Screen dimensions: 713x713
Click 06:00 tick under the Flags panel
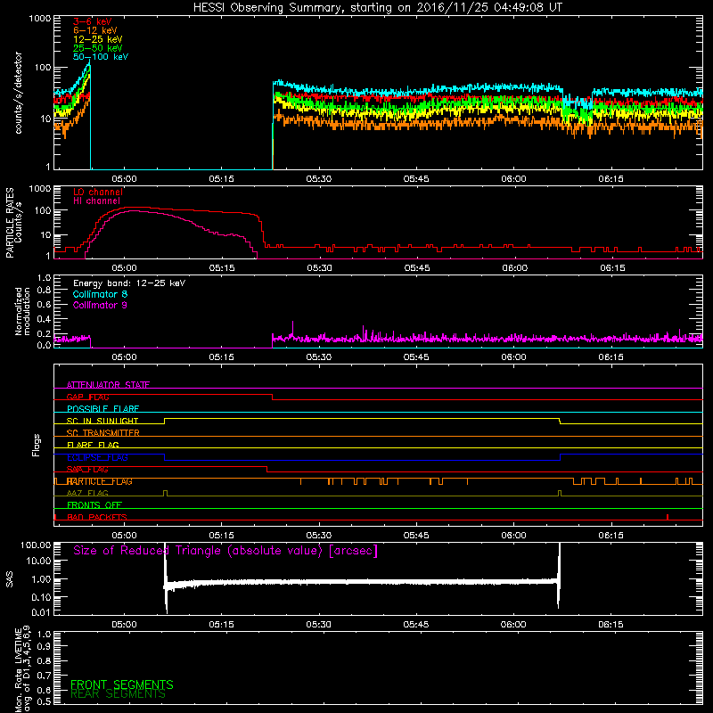(x=514, y=536)
